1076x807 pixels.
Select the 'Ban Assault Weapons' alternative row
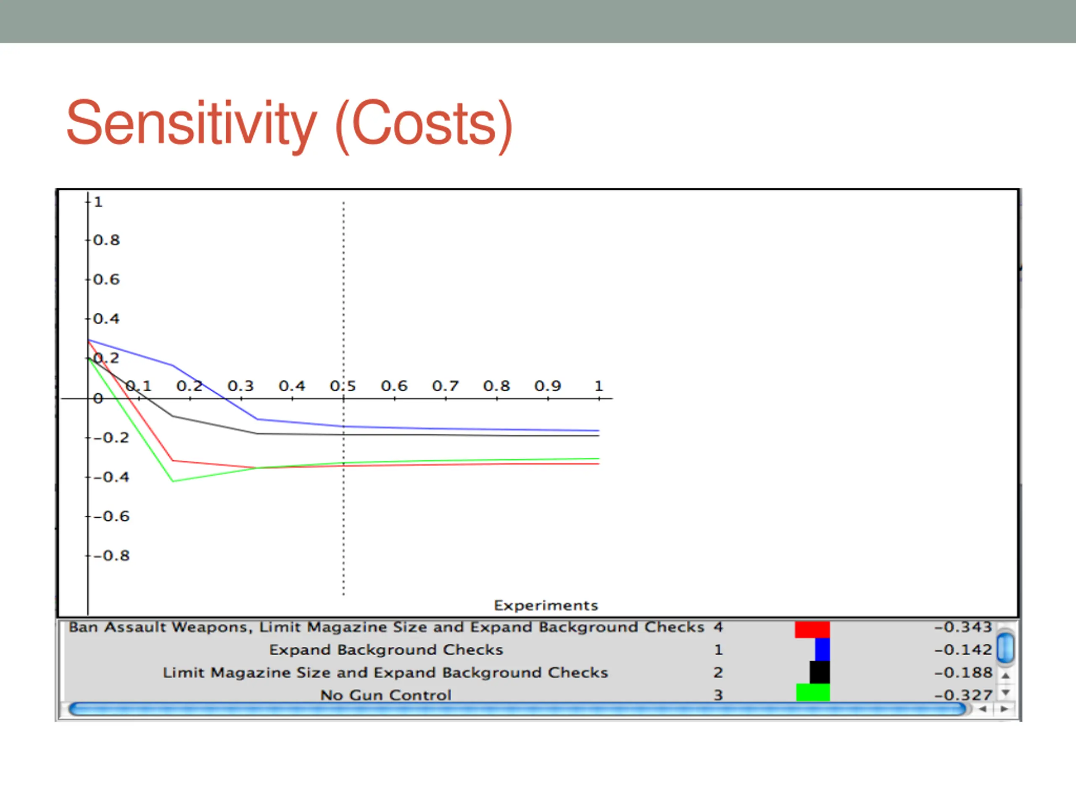[386, 627]
